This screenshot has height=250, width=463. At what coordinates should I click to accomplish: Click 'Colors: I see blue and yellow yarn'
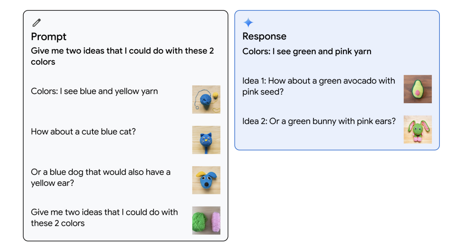click(94, 91)
